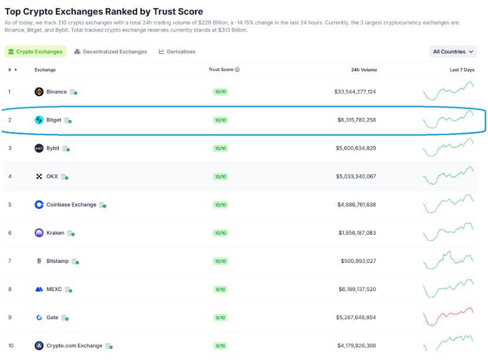The height and width of the screenshot is (362, 488).
Task: Click the Bitstamp logo icon
Action: [x=39, y=261]
